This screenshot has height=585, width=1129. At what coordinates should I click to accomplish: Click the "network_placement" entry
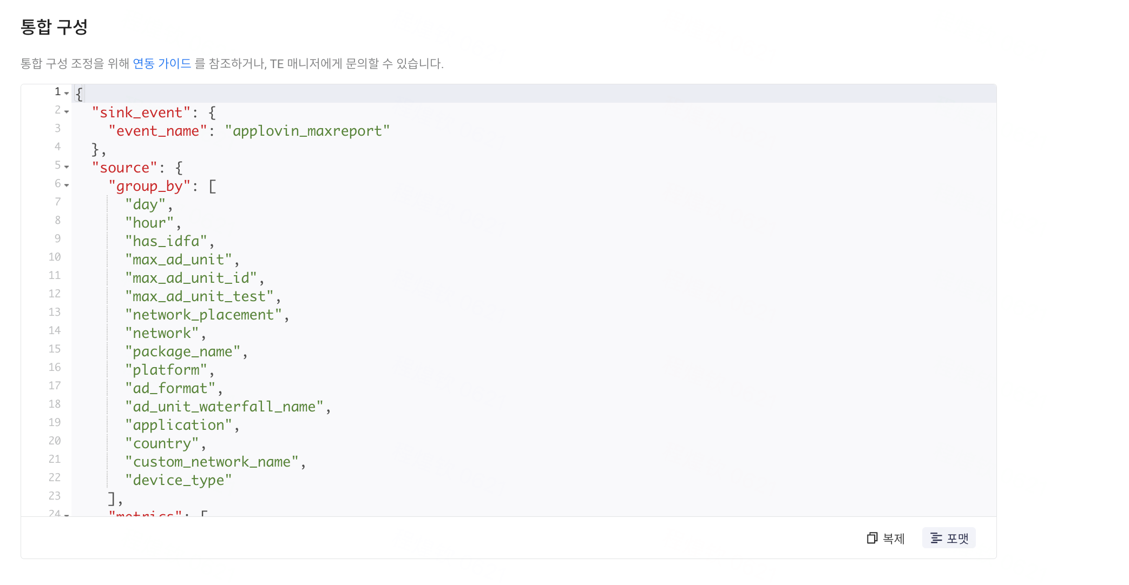click(x=204, y=315)
